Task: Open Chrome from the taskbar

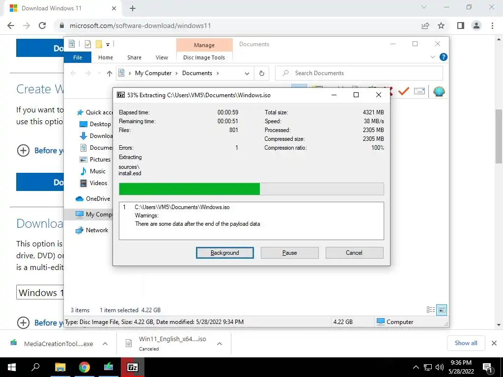Action: click(x=84, y=367)
